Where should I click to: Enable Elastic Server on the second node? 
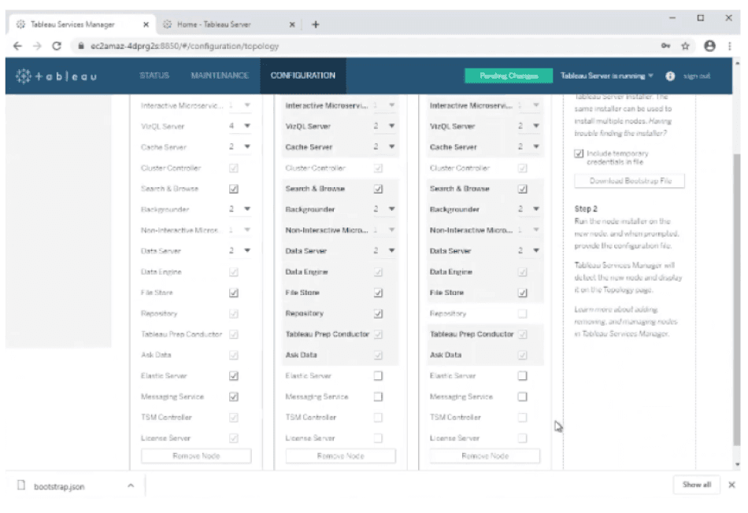point(378,376)
